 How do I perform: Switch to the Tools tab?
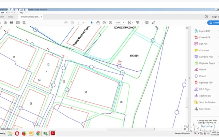11,16
